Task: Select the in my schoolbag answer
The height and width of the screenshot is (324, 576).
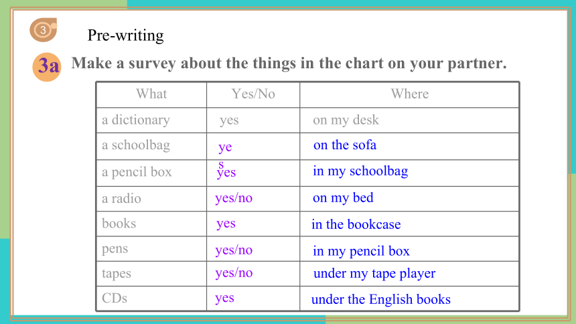Action: (x=360, y=171)
